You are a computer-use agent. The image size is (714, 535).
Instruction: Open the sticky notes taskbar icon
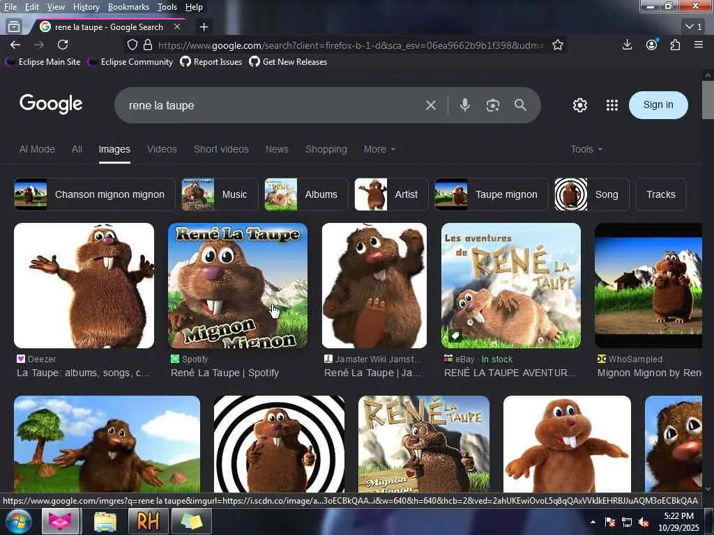pyautogui.click(x=192, y=521)
